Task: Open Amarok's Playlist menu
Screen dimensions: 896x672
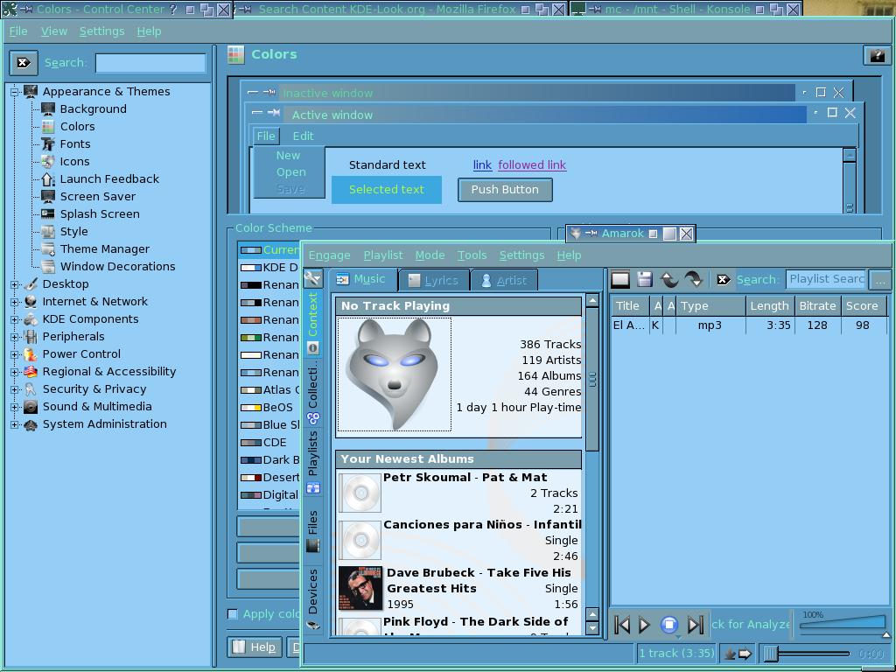Action: [x=383, y=255]
